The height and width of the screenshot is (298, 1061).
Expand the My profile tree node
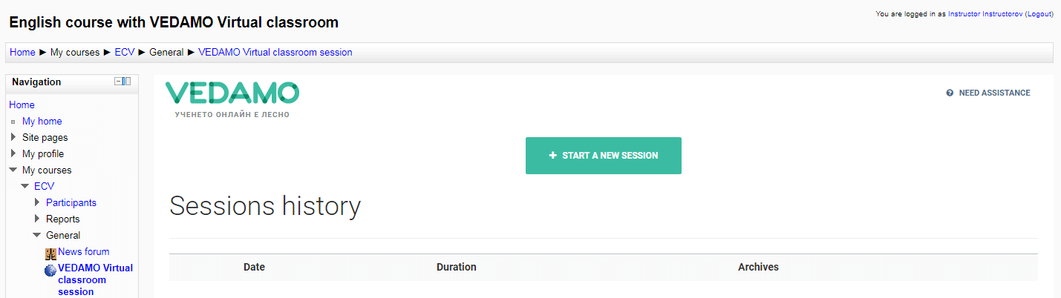point(13,153)
